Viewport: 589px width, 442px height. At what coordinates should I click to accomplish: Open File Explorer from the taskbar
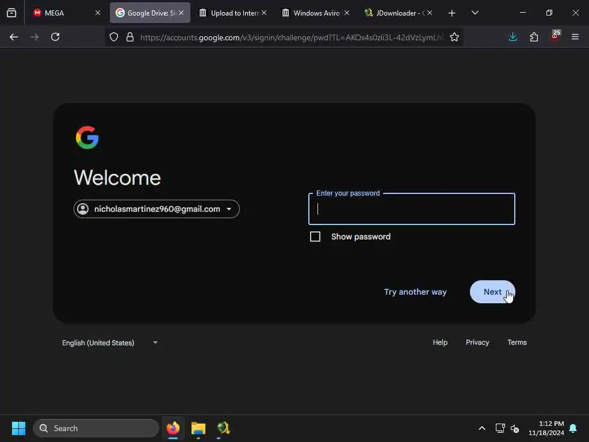pos(198,428)
